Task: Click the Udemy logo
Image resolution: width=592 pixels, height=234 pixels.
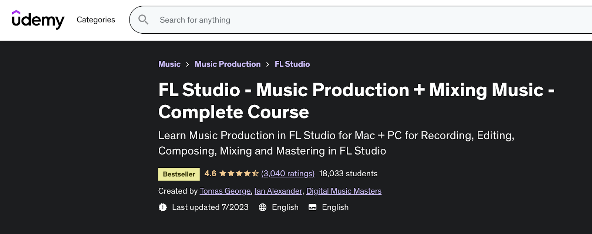Action: (38, 20)
